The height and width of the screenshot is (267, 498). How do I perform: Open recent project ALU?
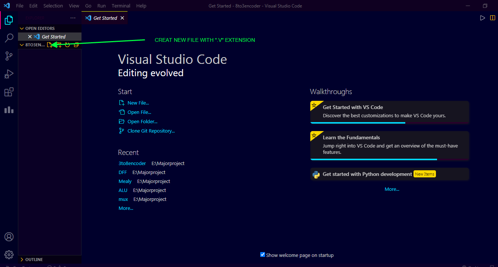(123, 190)
